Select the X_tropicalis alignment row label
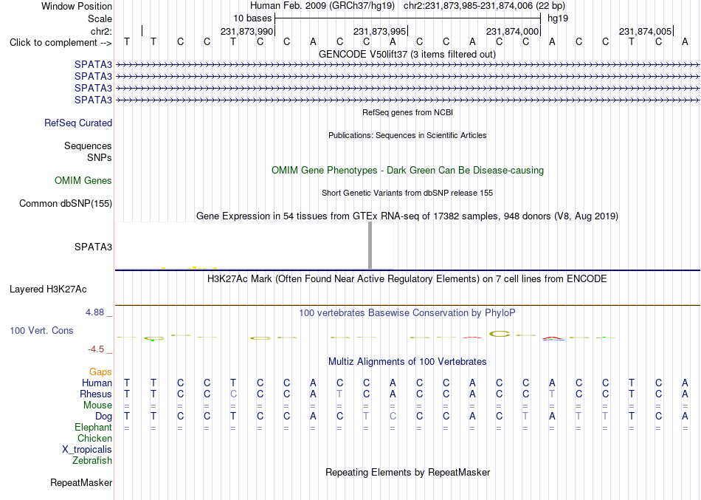Screen dimensions: 701x500 click(x=87, y=450)
